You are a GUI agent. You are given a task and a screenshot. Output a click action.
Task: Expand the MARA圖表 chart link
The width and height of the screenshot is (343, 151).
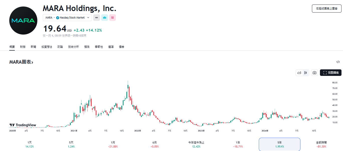21,62
